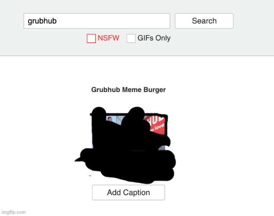Tick the GIFs Only checkbox
The image size is (274, 216).
[x=131, y=38]
